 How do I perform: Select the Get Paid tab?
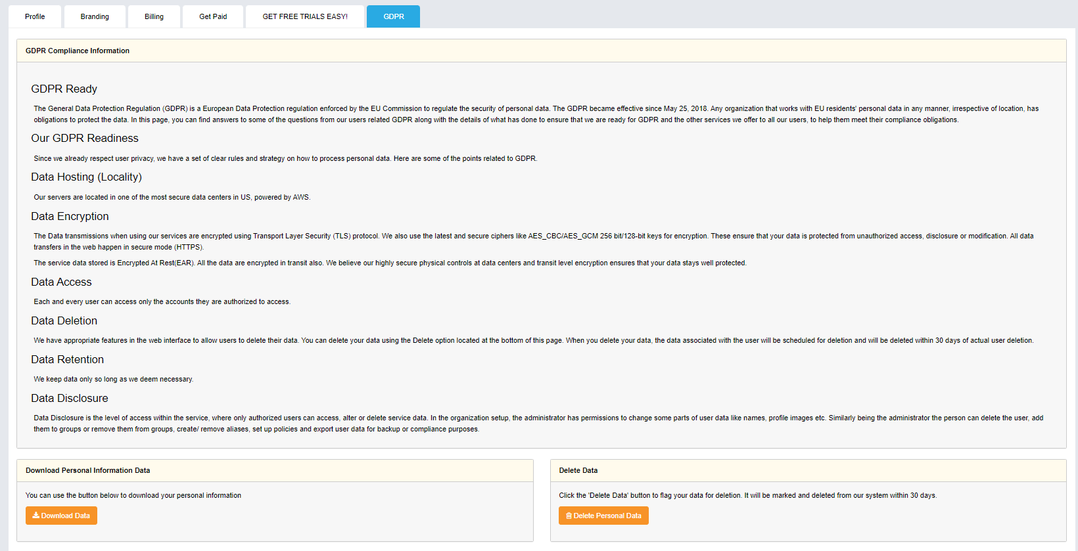pos(213,16)
